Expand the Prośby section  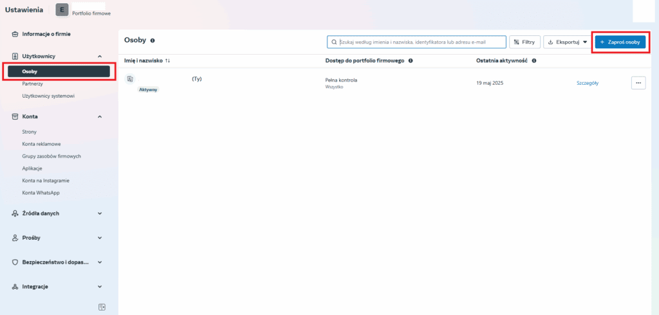coord(100,238)
